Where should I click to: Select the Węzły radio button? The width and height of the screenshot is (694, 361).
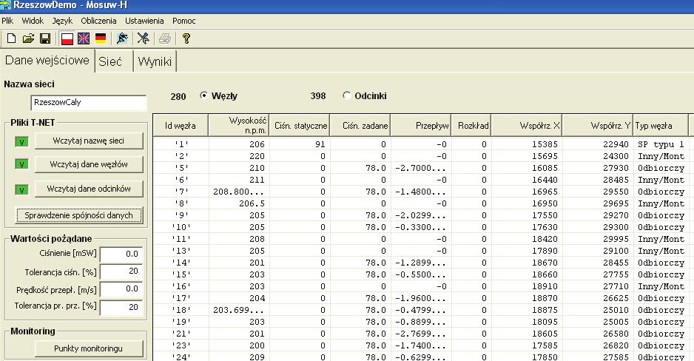tap(203, 95)
